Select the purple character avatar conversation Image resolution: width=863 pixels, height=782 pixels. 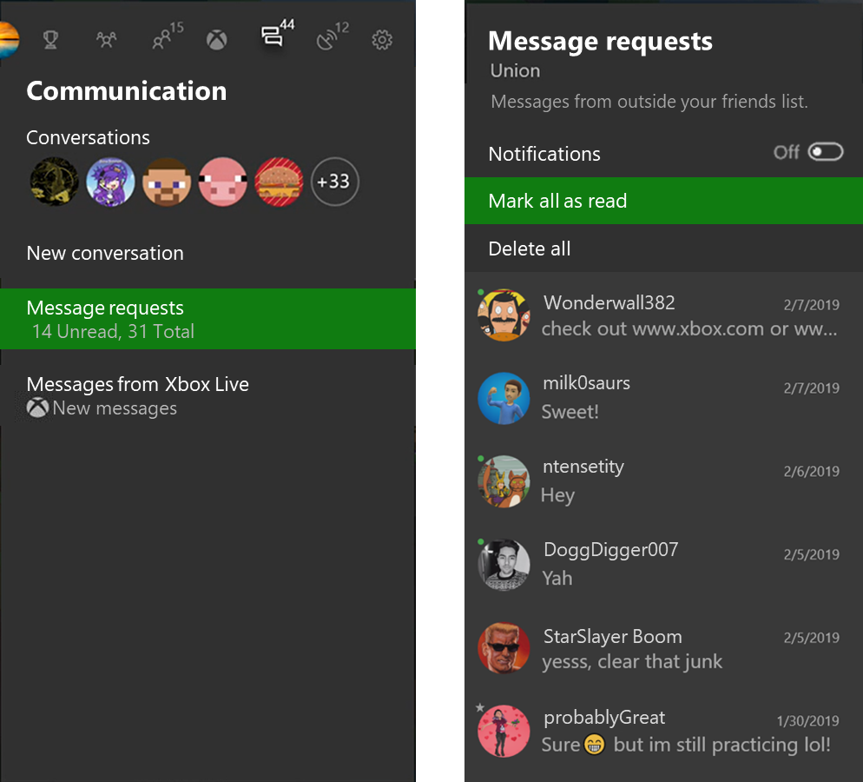109,182
